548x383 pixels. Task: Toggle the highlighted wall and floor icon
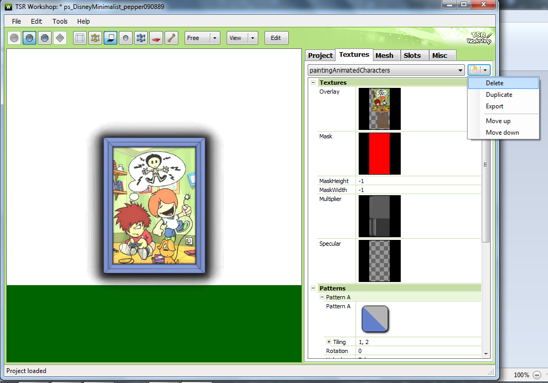[x=110, y=38]
